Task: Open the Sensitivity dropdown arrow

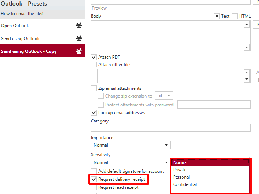Action: click(166, 162)
